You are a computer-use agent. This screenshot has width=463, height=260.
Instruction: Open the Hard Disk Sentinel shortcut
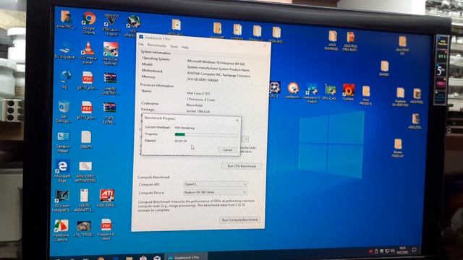(x=111, y=53)
